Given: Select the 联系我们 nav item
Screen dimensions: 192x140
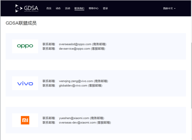Looking at the screenshot, I should (79, 8).
